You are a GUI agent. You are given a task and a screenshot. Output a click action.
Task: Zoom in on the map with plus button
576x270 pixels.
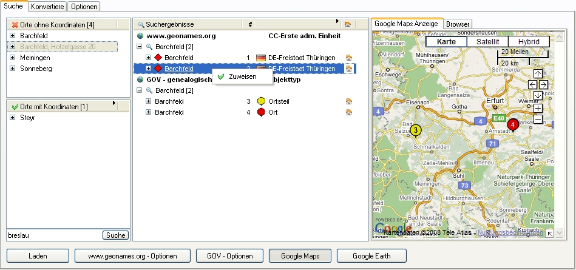(538, 108)
